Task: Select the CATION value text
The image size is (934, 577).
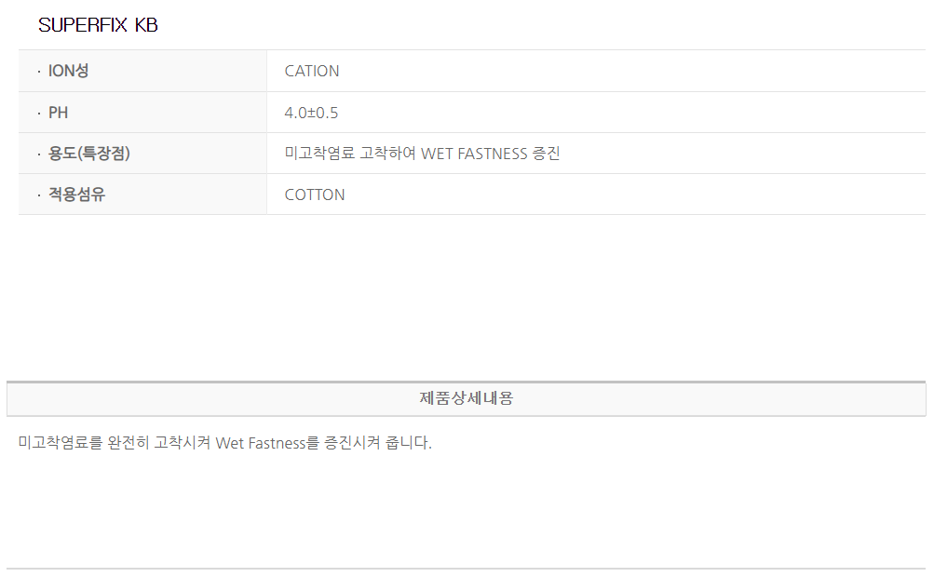Action: coord(312,71)
